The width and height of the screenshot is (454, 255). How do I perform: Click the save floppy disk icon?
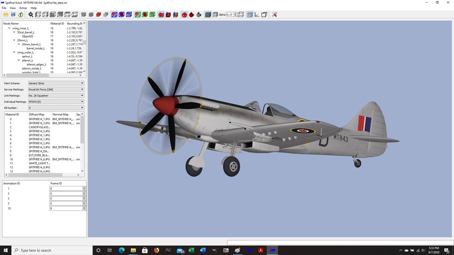click(13, 15)
